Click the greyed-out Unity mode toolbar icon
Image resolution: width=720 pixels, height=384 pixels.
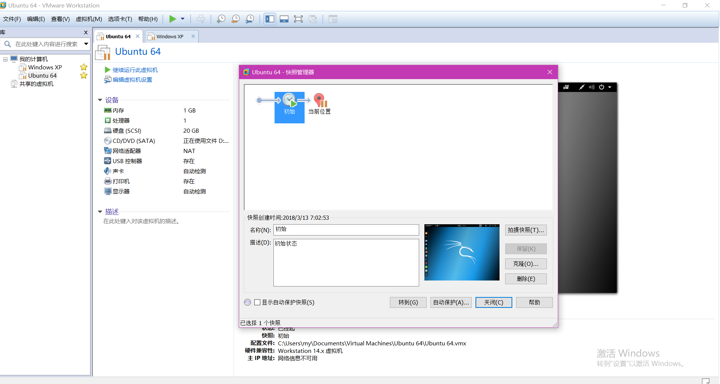point(313,19)
